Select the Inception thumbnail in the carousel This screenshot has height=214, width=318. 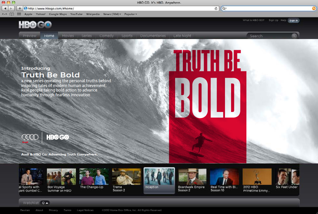coord(159,178)
